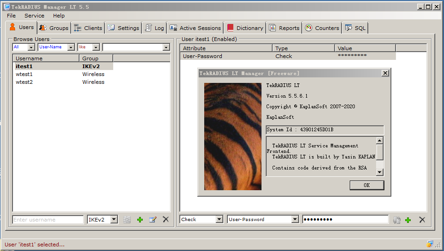This screenshot has height=251, width=444.
Task: Click the Check type cell
Action: 283,56
